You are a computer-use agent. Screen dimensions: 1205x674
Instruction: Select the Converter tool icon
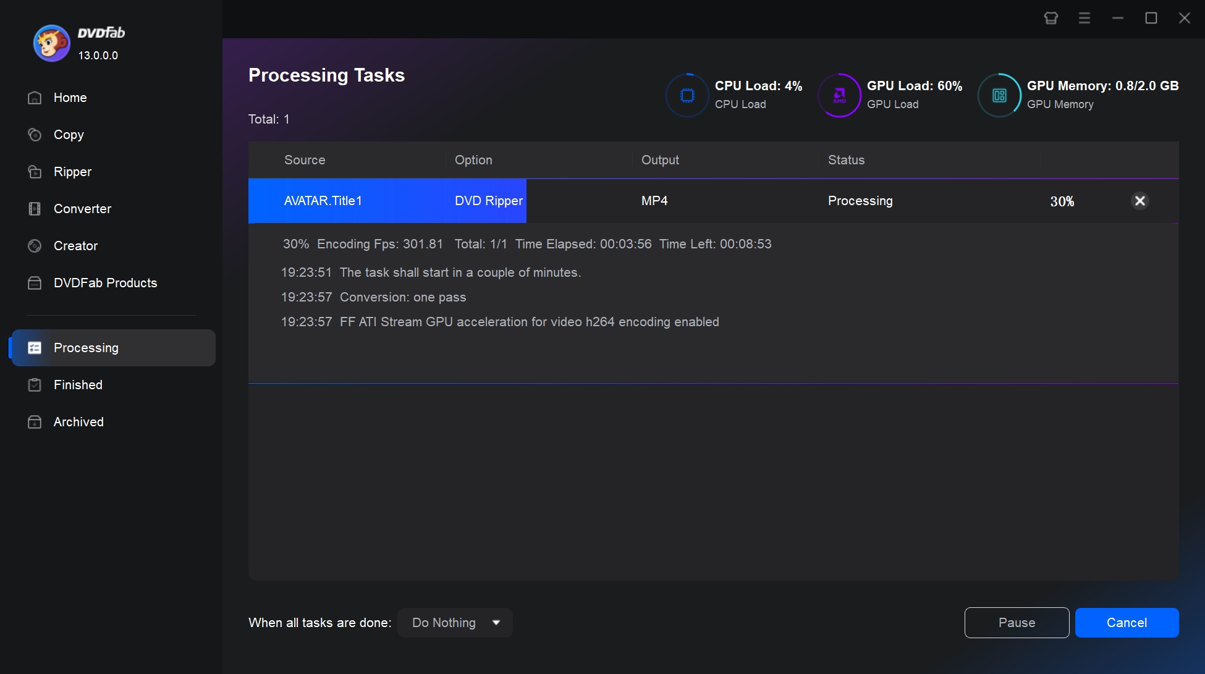click(x=34, y=209)
